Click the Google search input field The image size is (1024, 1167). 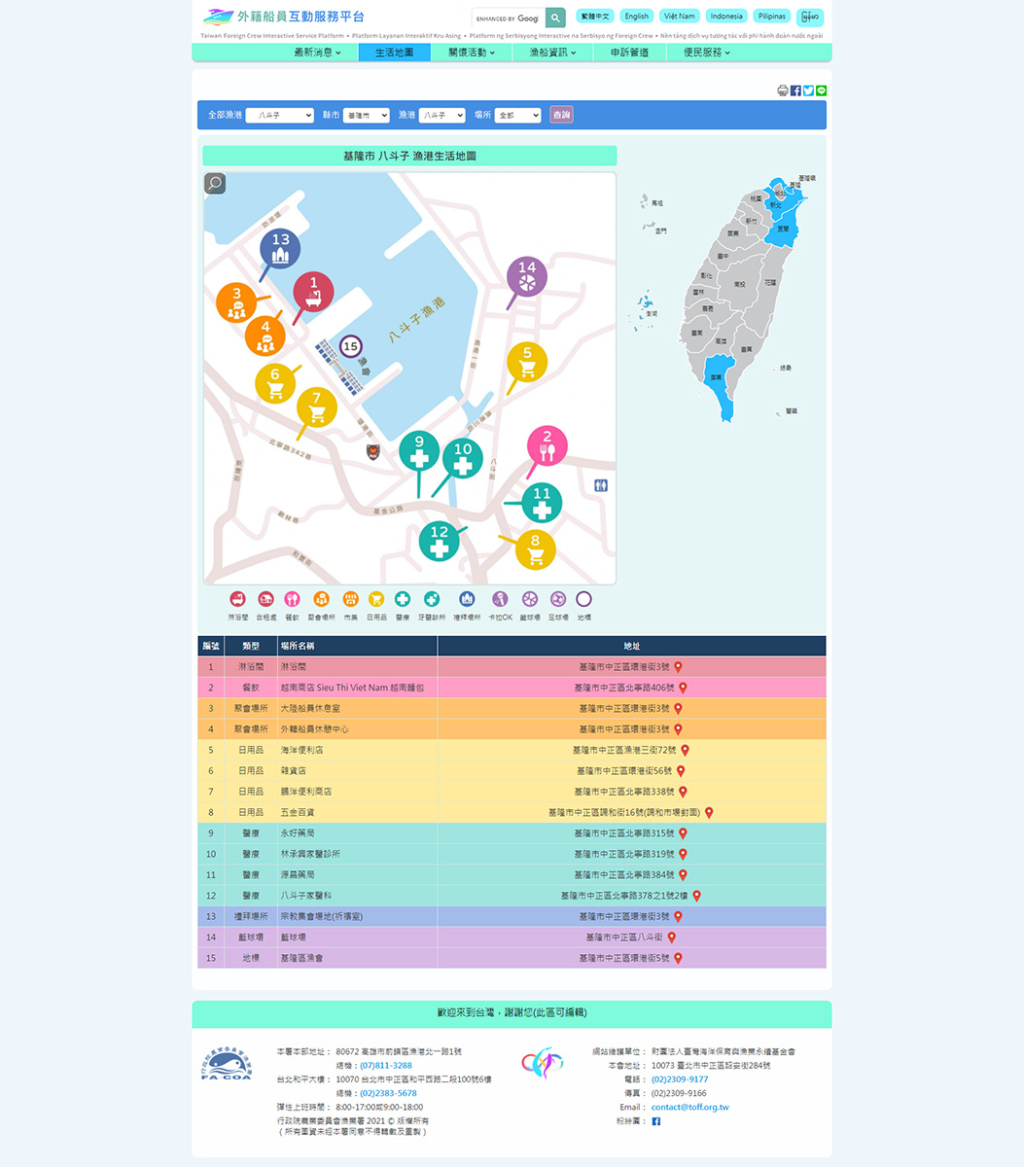tap(509, 18)
